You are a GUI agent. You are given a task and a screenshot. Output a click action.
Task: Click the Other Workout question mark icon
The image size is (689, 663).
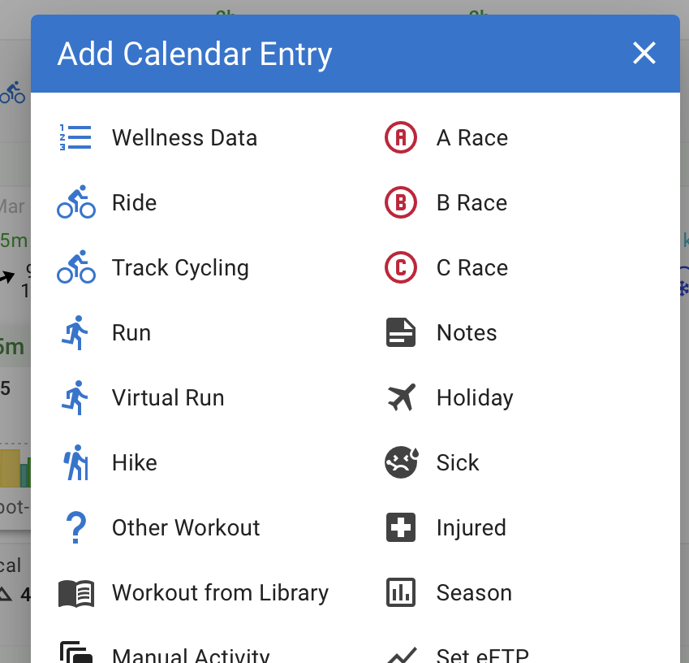tap(75, 528)
